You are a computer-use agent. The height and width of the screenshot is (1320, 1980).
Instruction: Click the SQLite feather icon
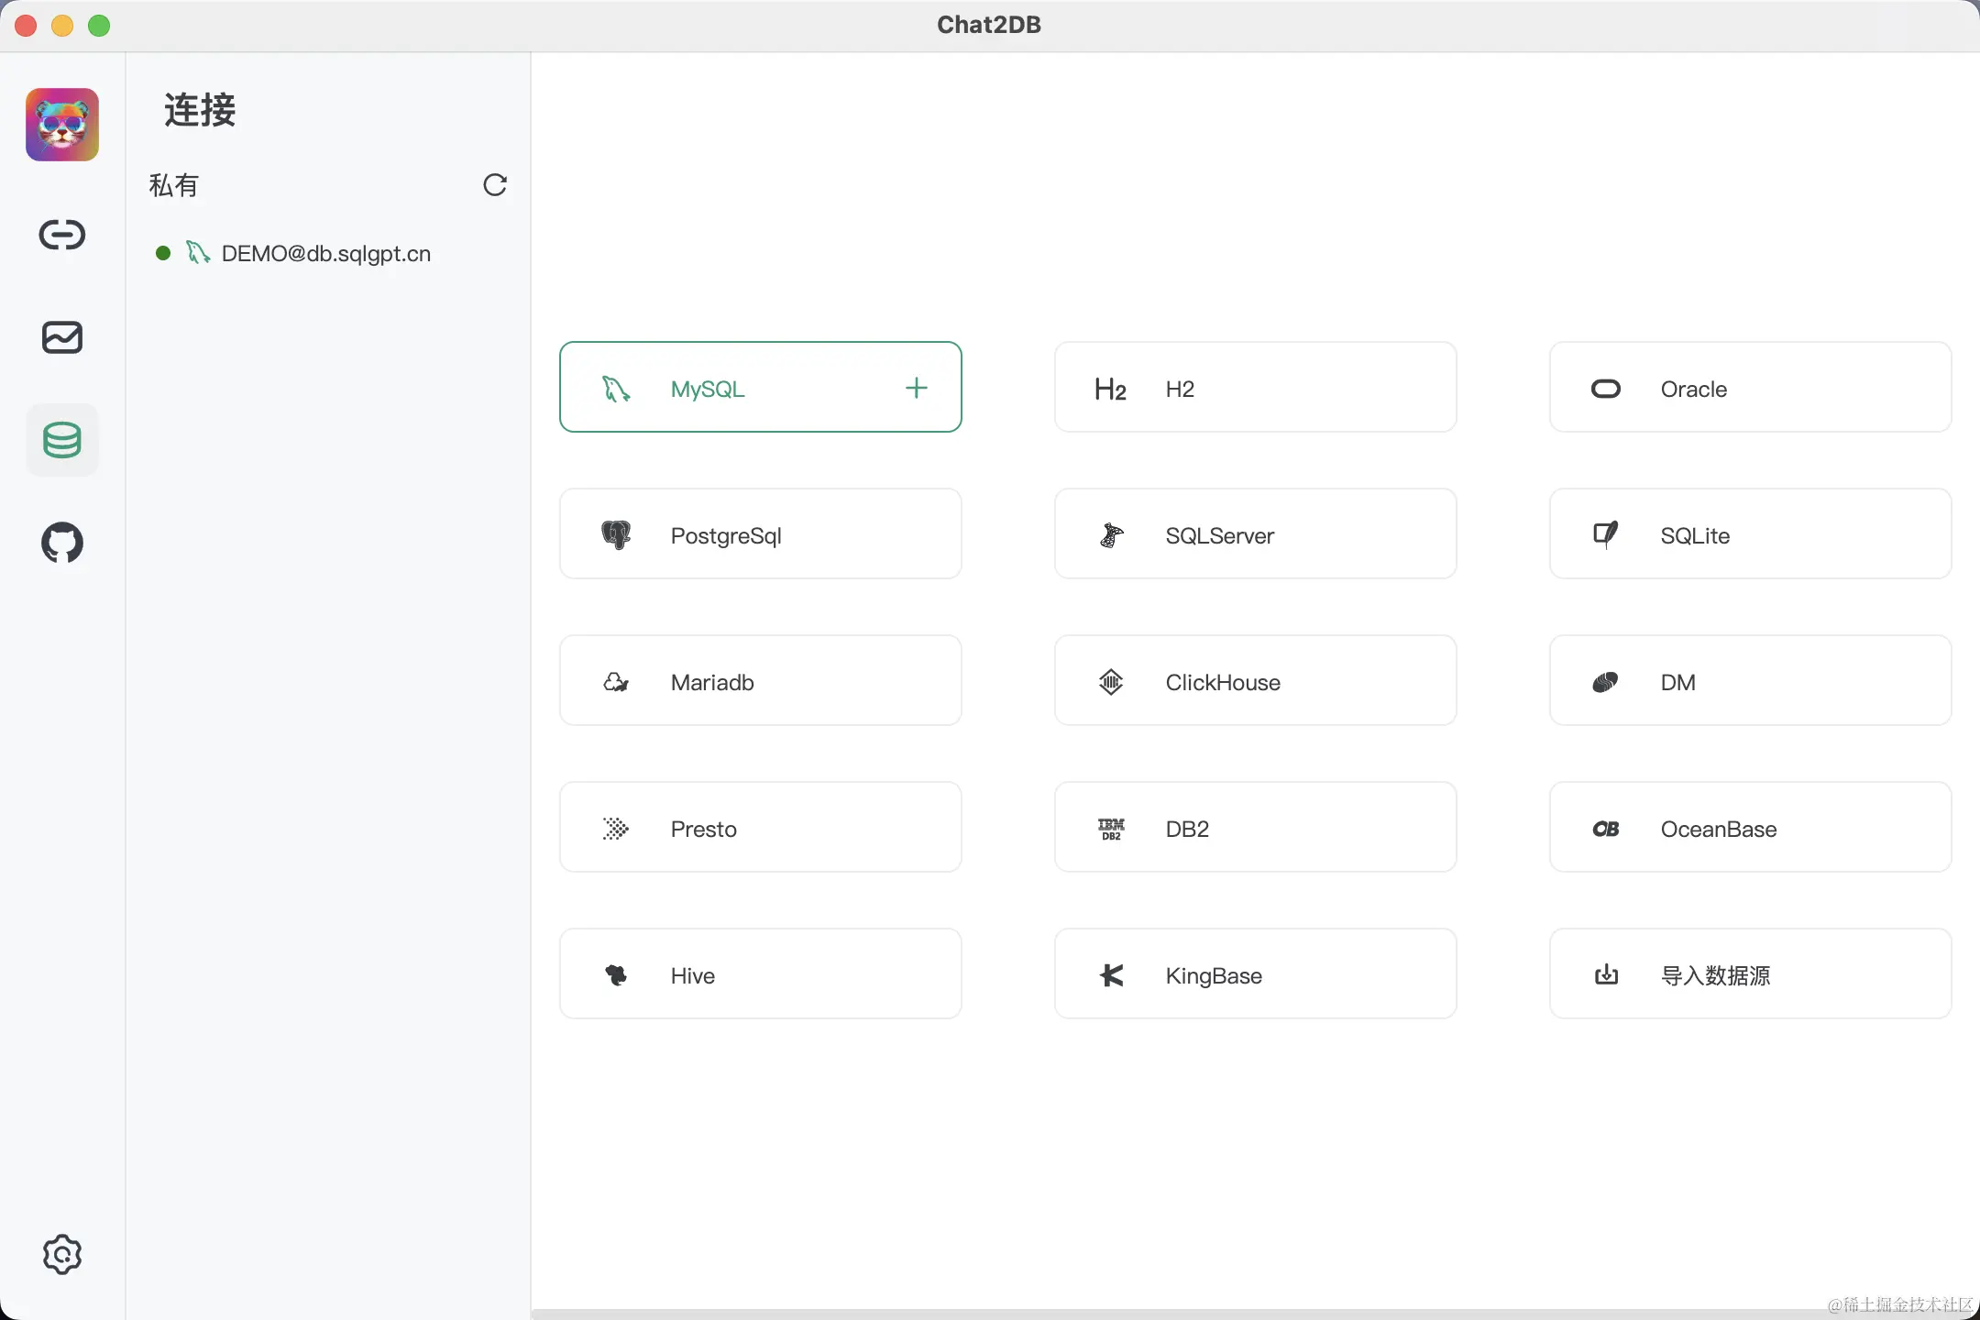click(1606, 534)
